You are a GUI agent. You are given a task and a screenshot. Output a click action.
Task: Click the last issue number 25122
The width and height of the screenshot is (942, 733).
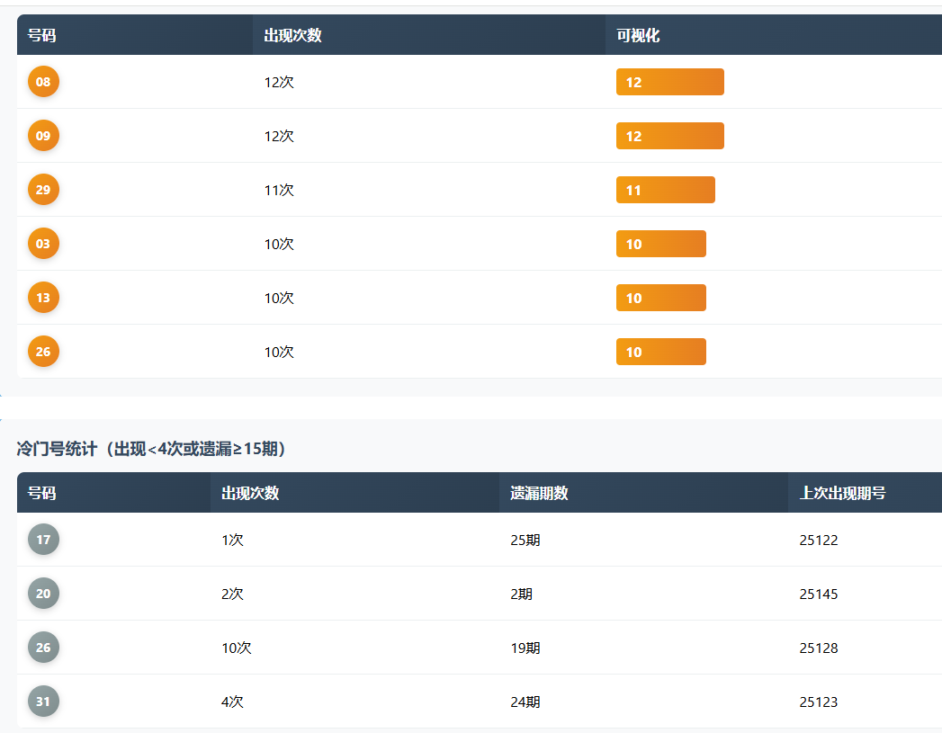(x=818, y=541)
